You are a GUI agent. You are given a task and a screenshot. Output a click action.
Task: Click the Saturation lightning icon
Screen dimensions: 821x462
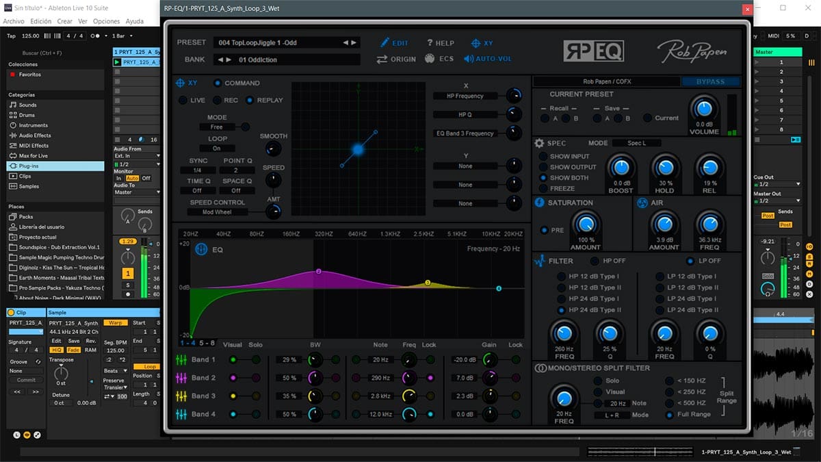coord(539,203)
